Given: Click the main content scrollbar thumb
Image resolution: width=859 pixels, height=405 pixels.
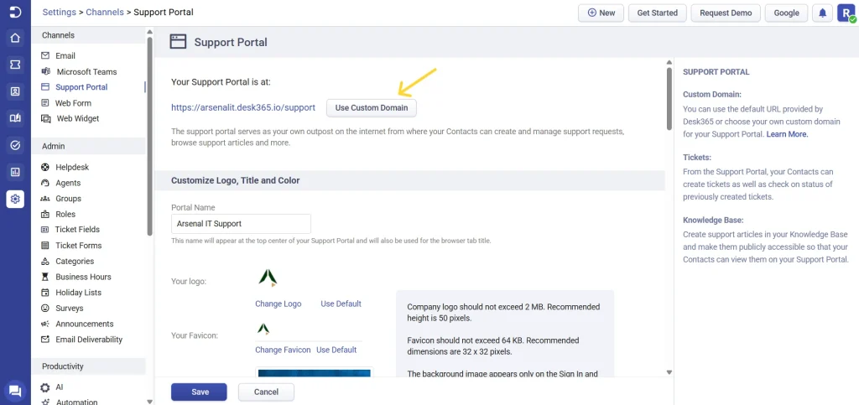Looking at the screenshot, I should point(669,98).
